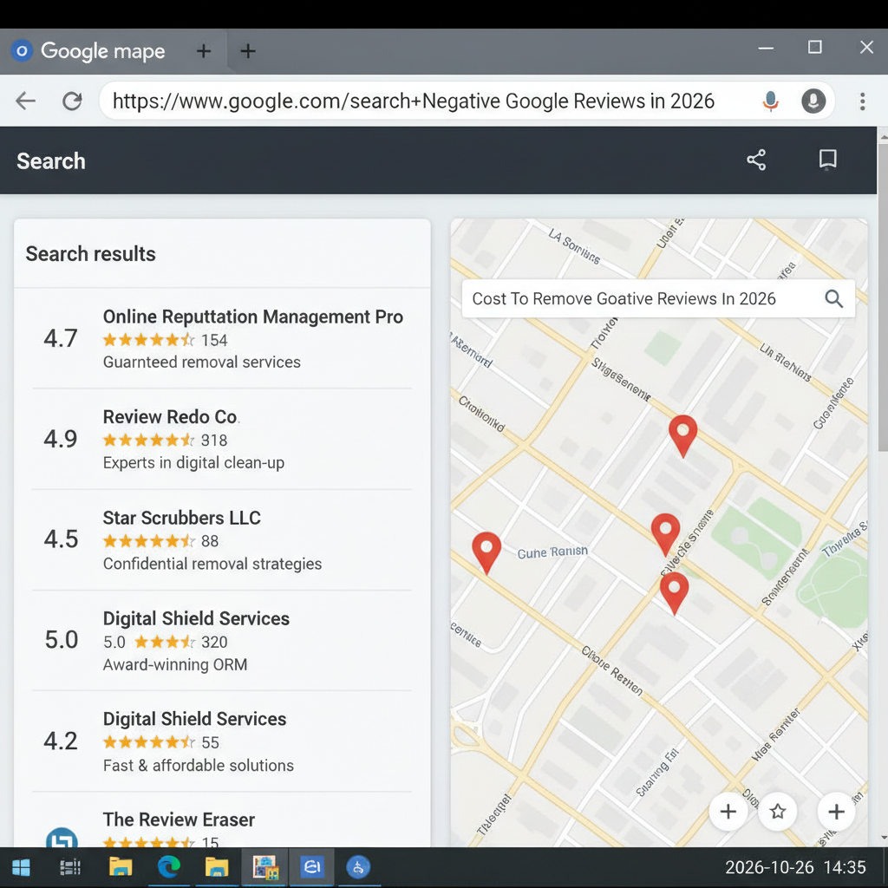Click the Cost To Remove Reviews search field
Viewport: 888px width, 888px height.
click(x=658, y=298)
